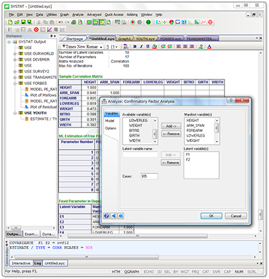Image resolution: width=269 pixels, height=279 pixels.
Task: Select the Model tab in dialog
Action: (x=110, y=121)
